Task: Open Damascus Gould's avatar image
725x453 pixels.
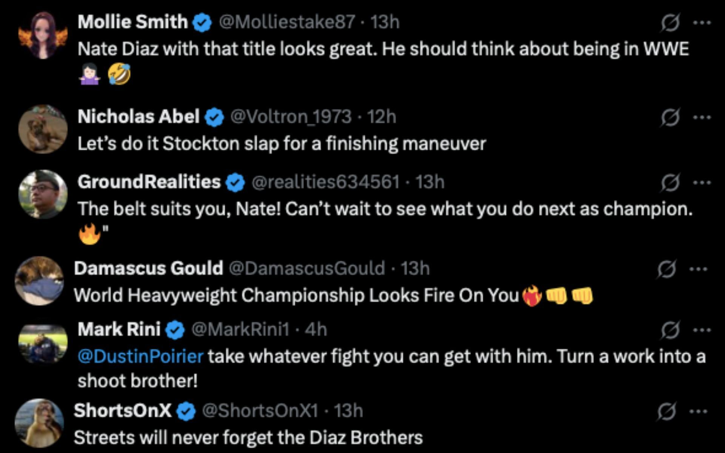Action: point(39,281)
